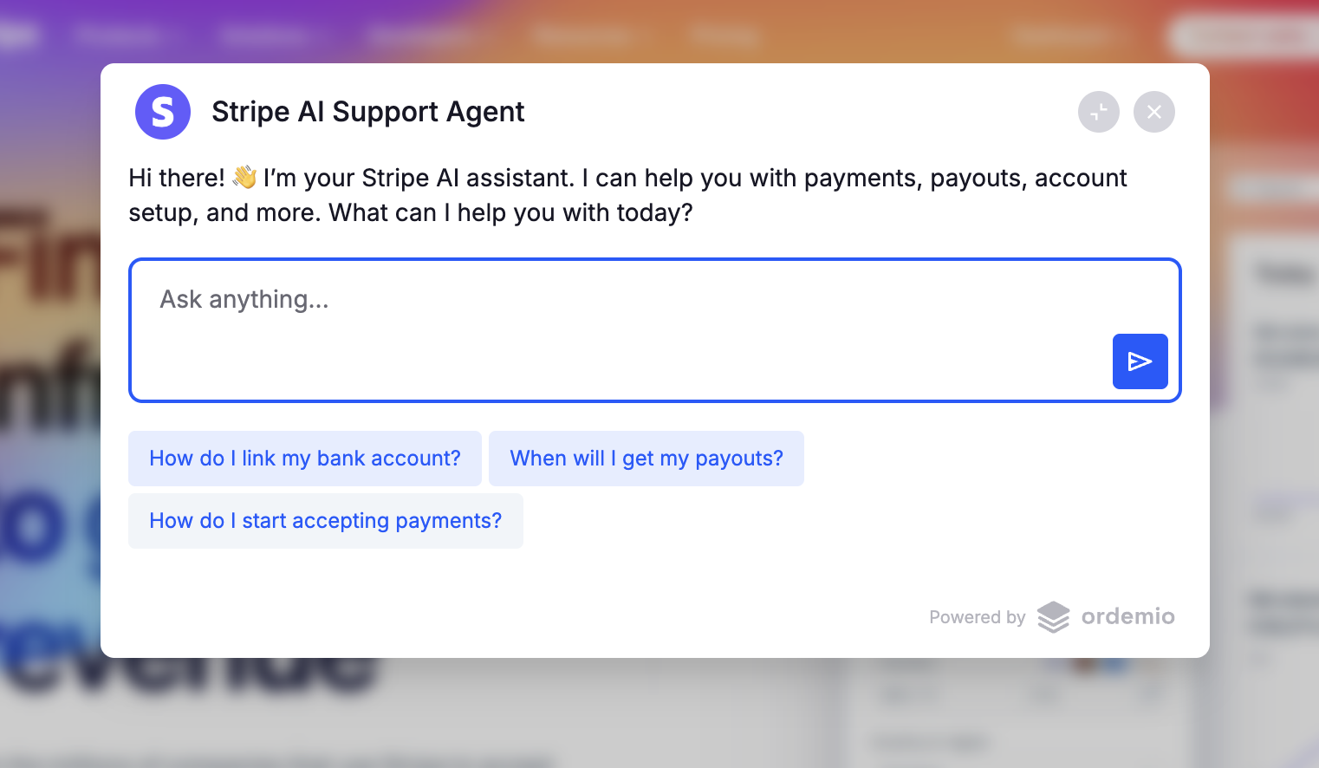Image resolution: width=1319 pixels, height=768 pixels.
Task: Send the message with the arrow button
Action: [1140, 361]
